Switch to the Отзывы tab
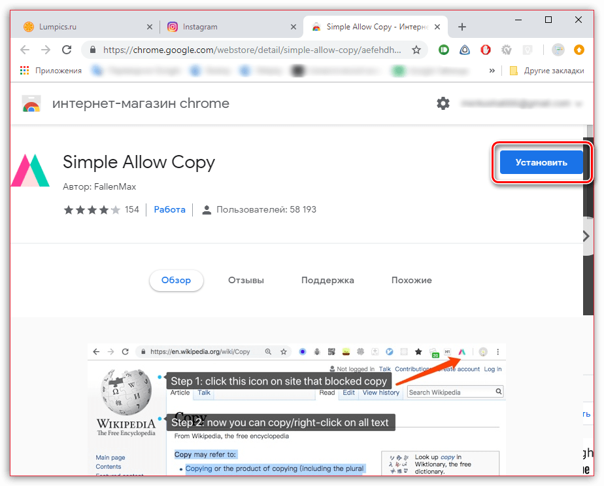Screen dimensions: 604x486 (246, 280)
